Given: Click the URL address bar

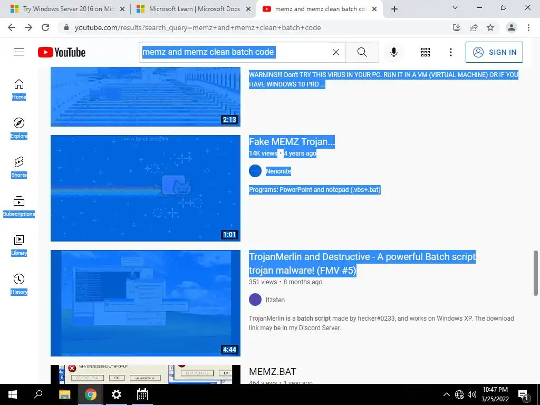Looking at the screenshot, I should pyautogui.click(x=198, y=27).
